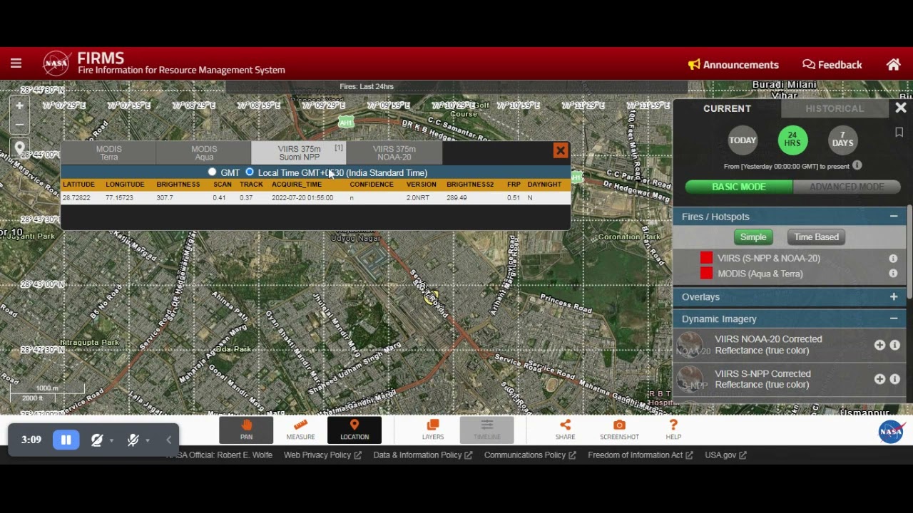Zoom out on the map
913x513 pixels.
point(19,125)
